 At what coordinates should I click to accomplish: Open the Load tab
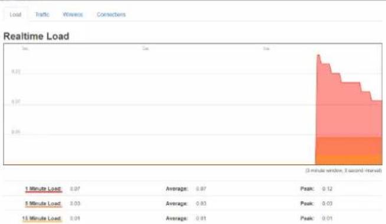(x=15, y=15)
